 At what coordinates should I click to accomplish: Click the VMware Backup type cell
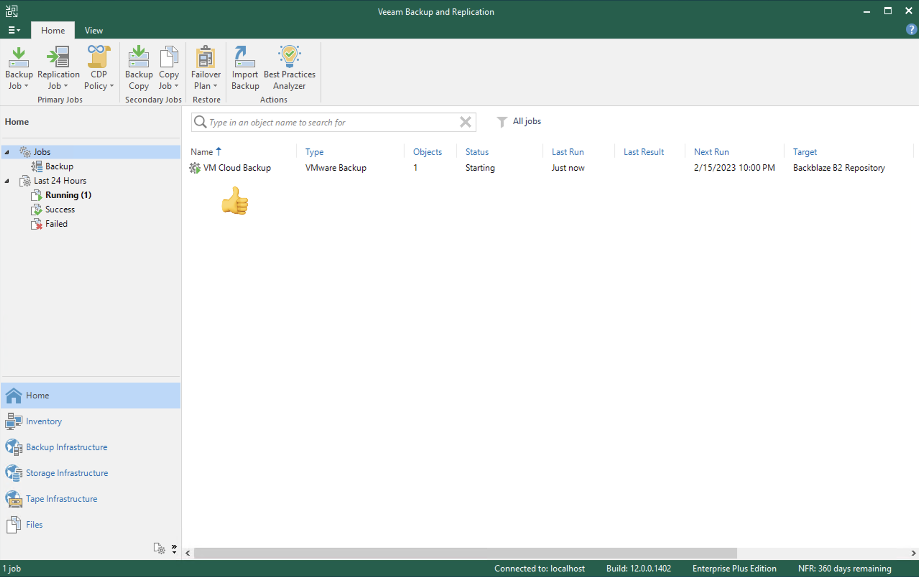click(336, 168)
